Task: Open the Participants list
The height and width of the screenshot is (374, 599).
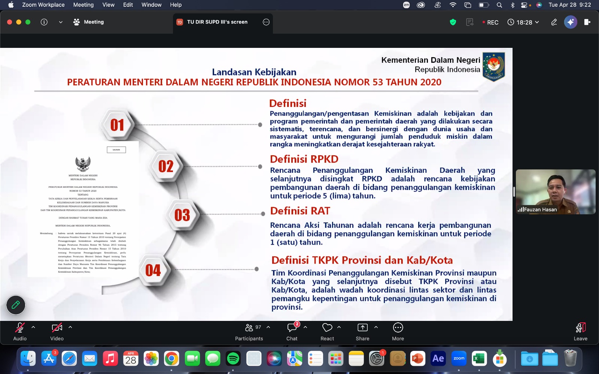Action: tap(249, 331)
